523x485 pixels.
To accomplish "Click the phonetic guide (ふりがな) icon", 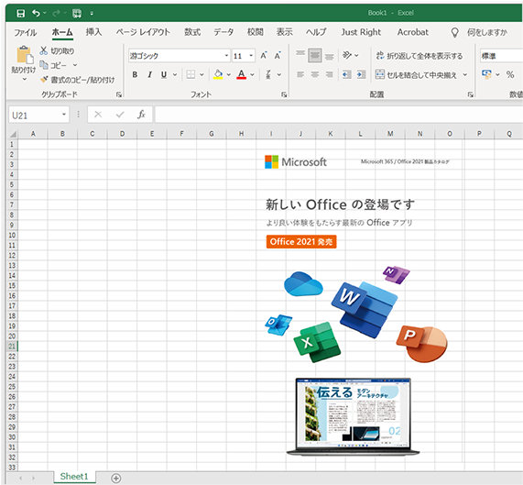I will [268, 74].
